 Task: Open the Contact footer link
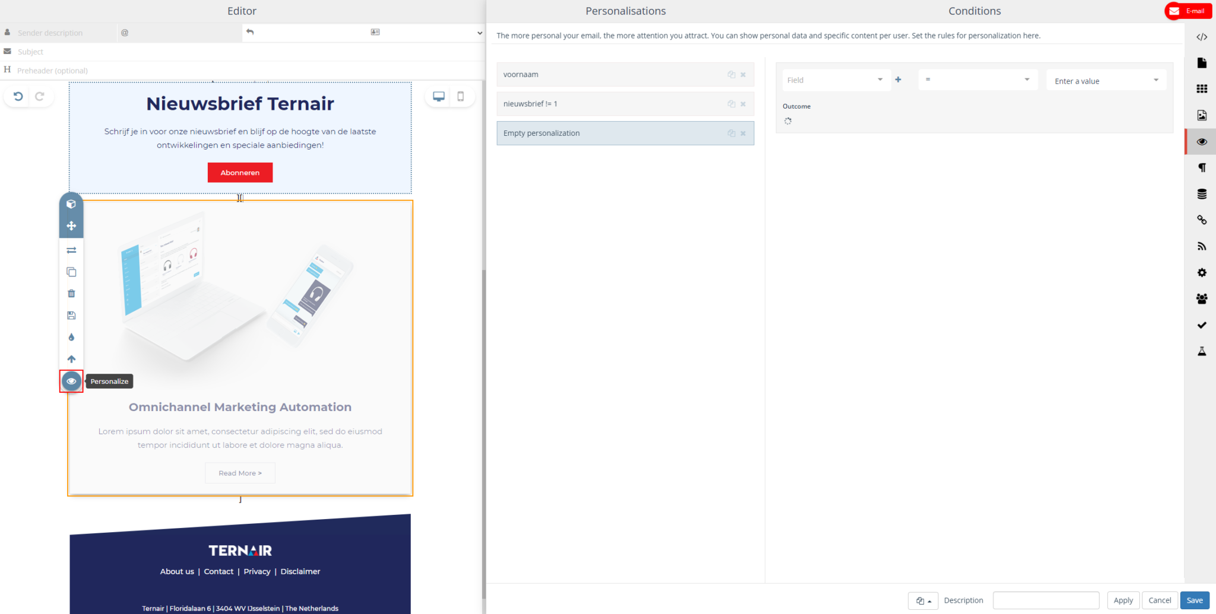[x=218, y=572]
